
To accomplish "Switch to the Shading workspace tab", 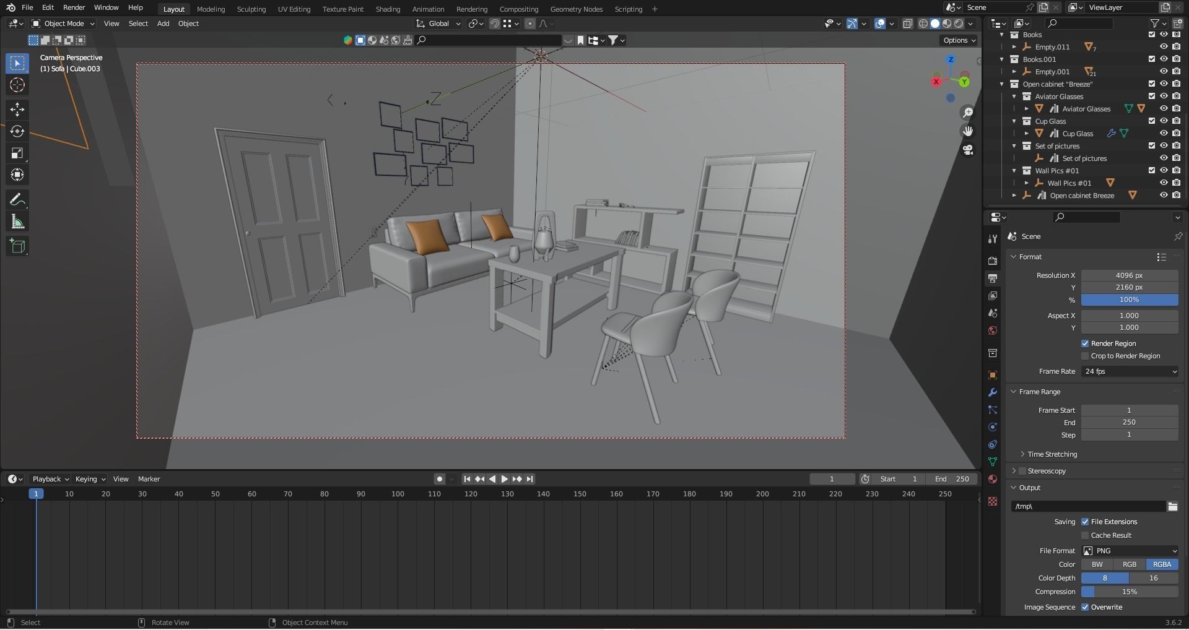I will point(388,9).
